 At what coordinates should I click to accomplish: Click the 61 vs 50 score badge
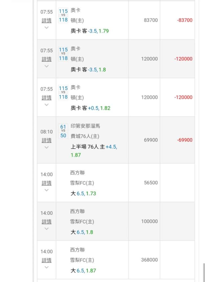tap(63, 131)
